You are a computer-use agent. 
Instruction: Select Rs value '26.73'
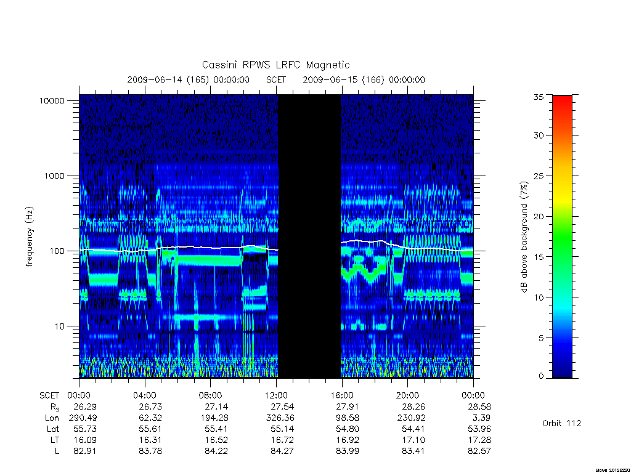pyautogui.click(x=150, y=406)
